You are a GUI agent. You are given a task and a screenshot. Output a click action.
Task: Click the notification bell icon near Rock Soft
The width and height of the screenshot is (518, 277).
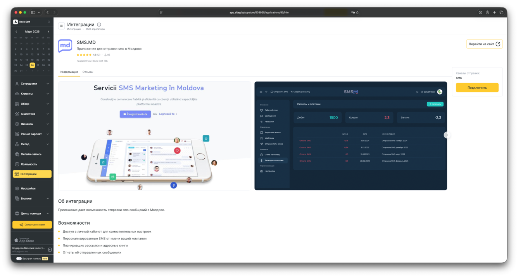tap(49, 22)
